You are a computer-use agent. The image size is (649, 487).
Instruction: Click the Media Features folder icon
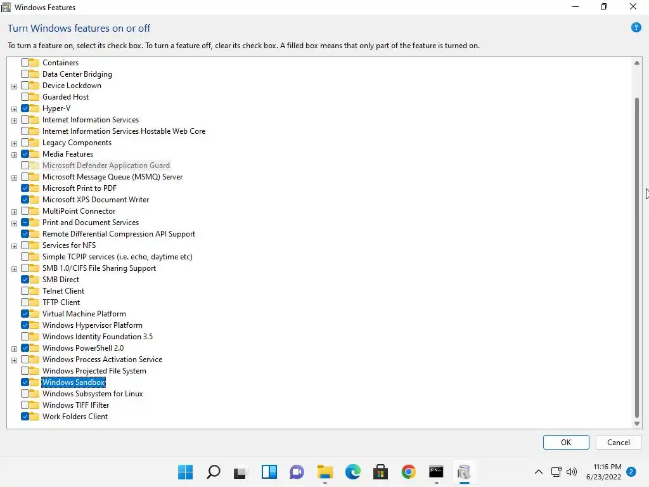point(34,154)
